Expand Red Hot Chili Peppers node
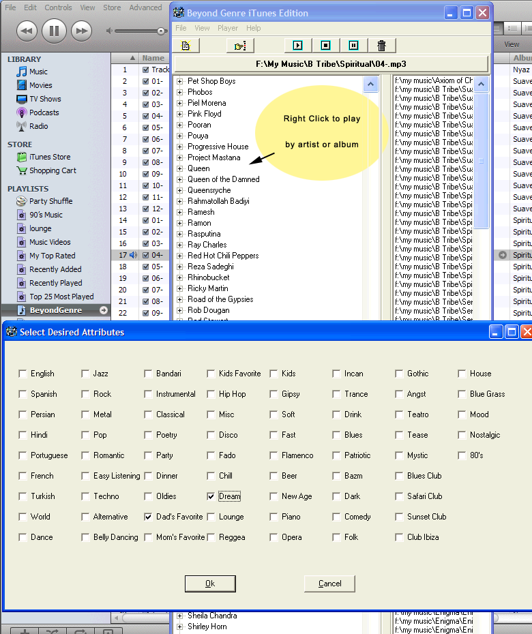This screenshot has width=532, height=634. pyautogui.click(x=179, y=256)
